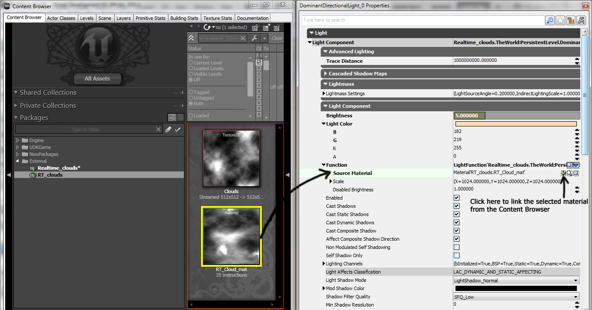The width and height of the screenshot is (592, 310).
Task: Click the Clear button above the Status column
Action: click(277, 38)
